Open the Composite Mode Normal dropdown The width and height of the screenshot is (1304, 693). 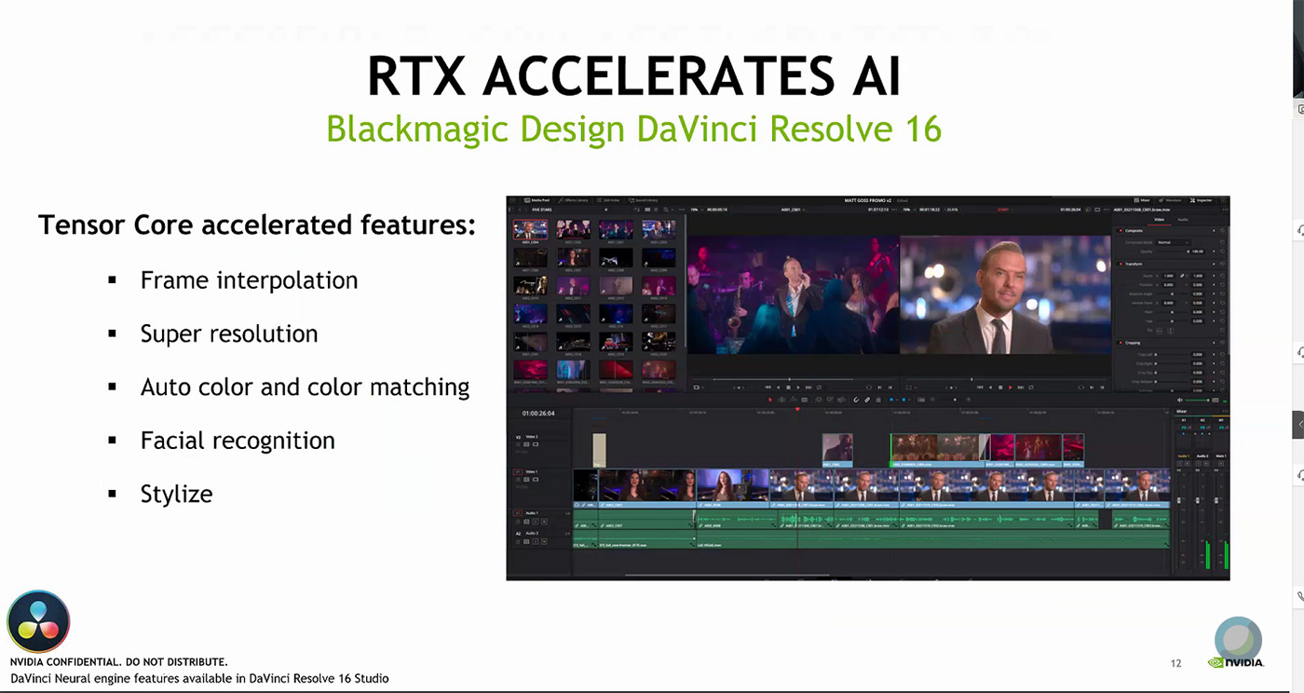pyautogui.click(x=1173, y=242)
